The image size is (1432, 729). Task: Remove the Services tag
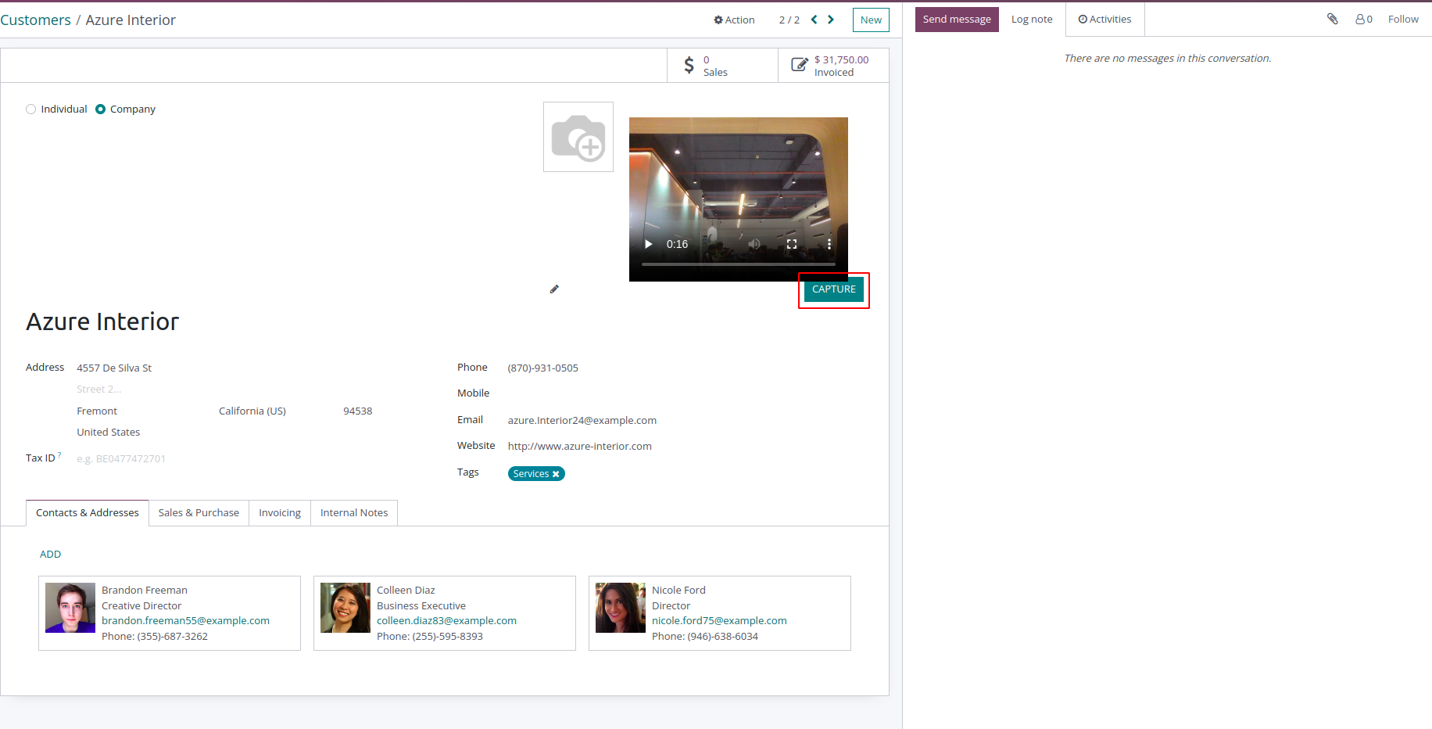tap(556, 474)
